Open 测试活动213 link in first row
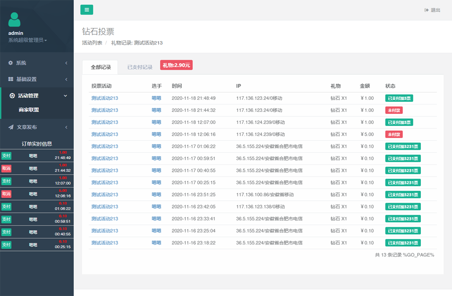Screen dimensions: 452x296 (104, 98)
